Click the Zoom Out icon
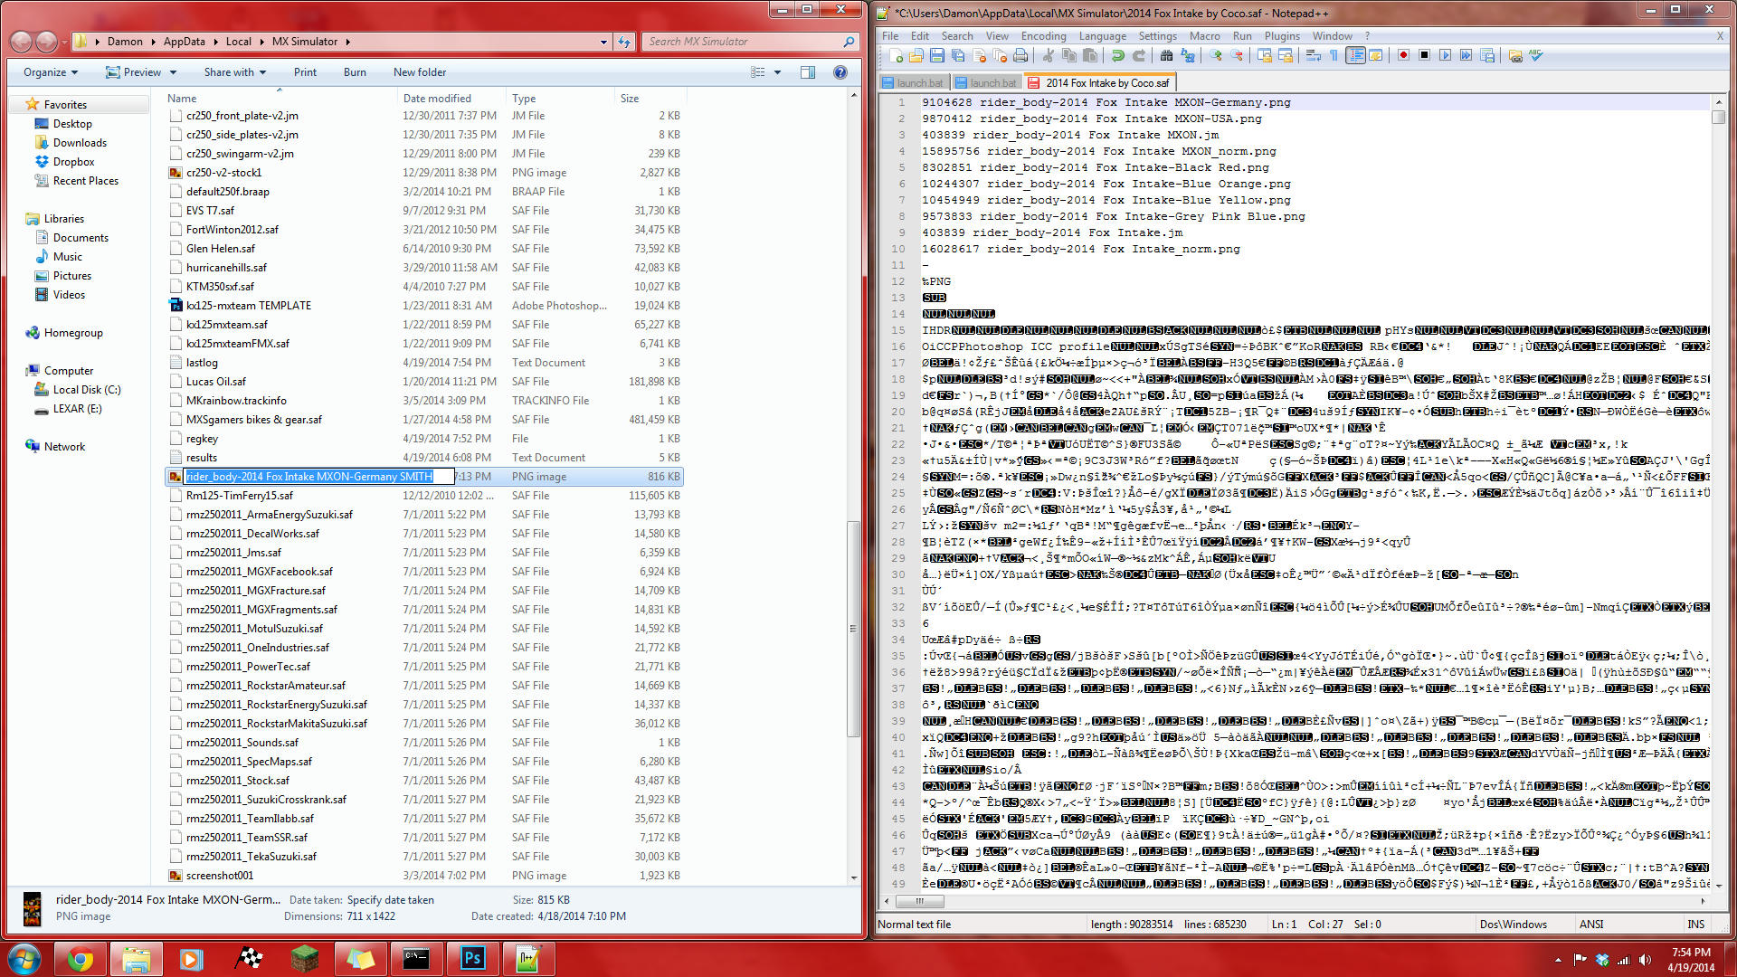 [1237, 55]
